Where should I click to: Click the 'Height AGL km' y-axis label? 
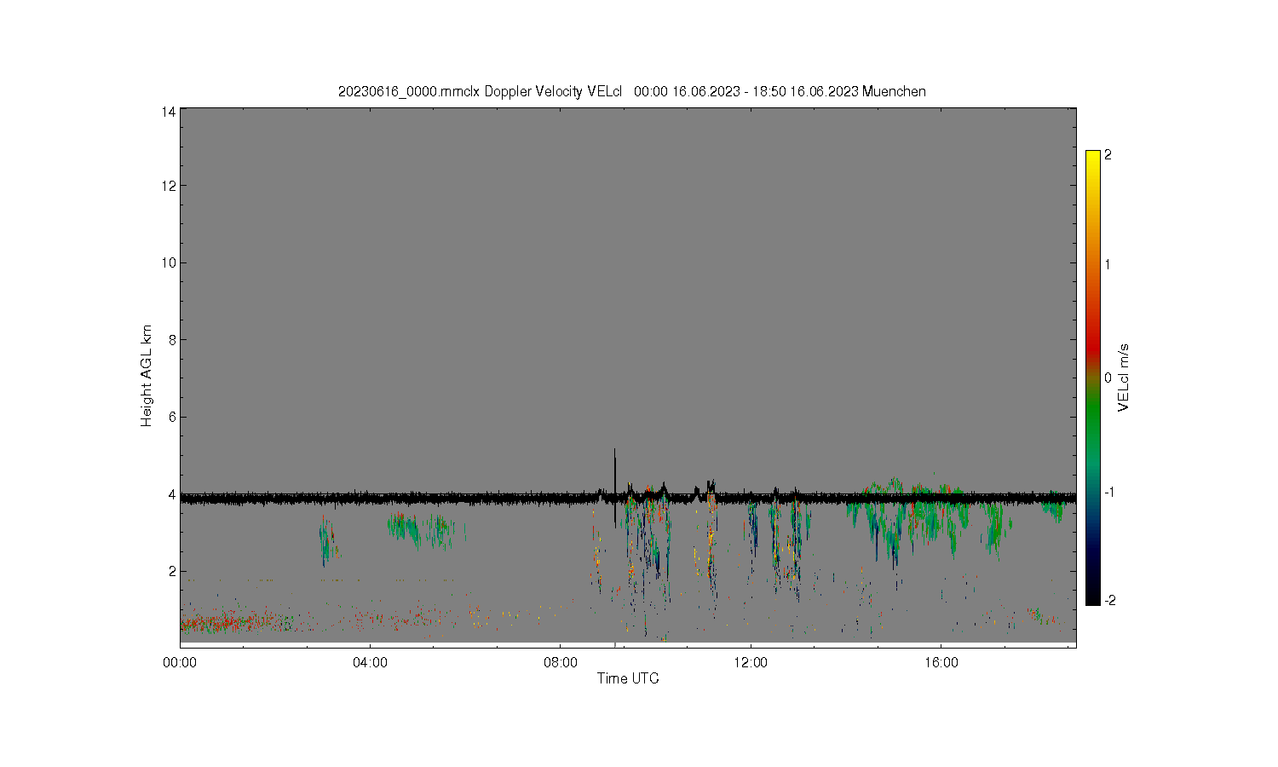tap(147, 376)
